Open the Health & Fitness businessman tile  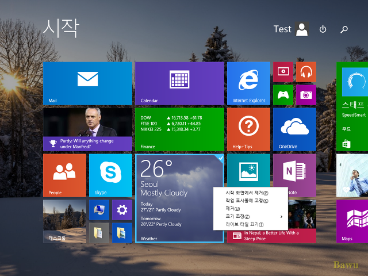352,175
